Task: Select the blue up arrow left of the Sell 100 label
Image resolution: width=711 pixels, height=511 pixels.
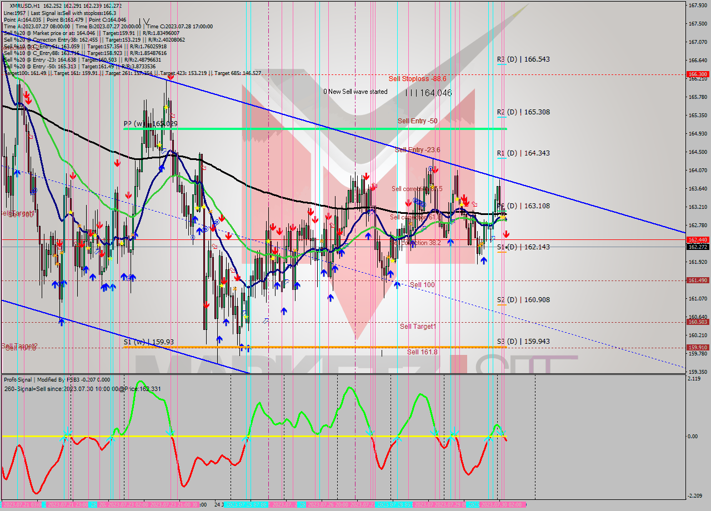Action: (397, 284)
